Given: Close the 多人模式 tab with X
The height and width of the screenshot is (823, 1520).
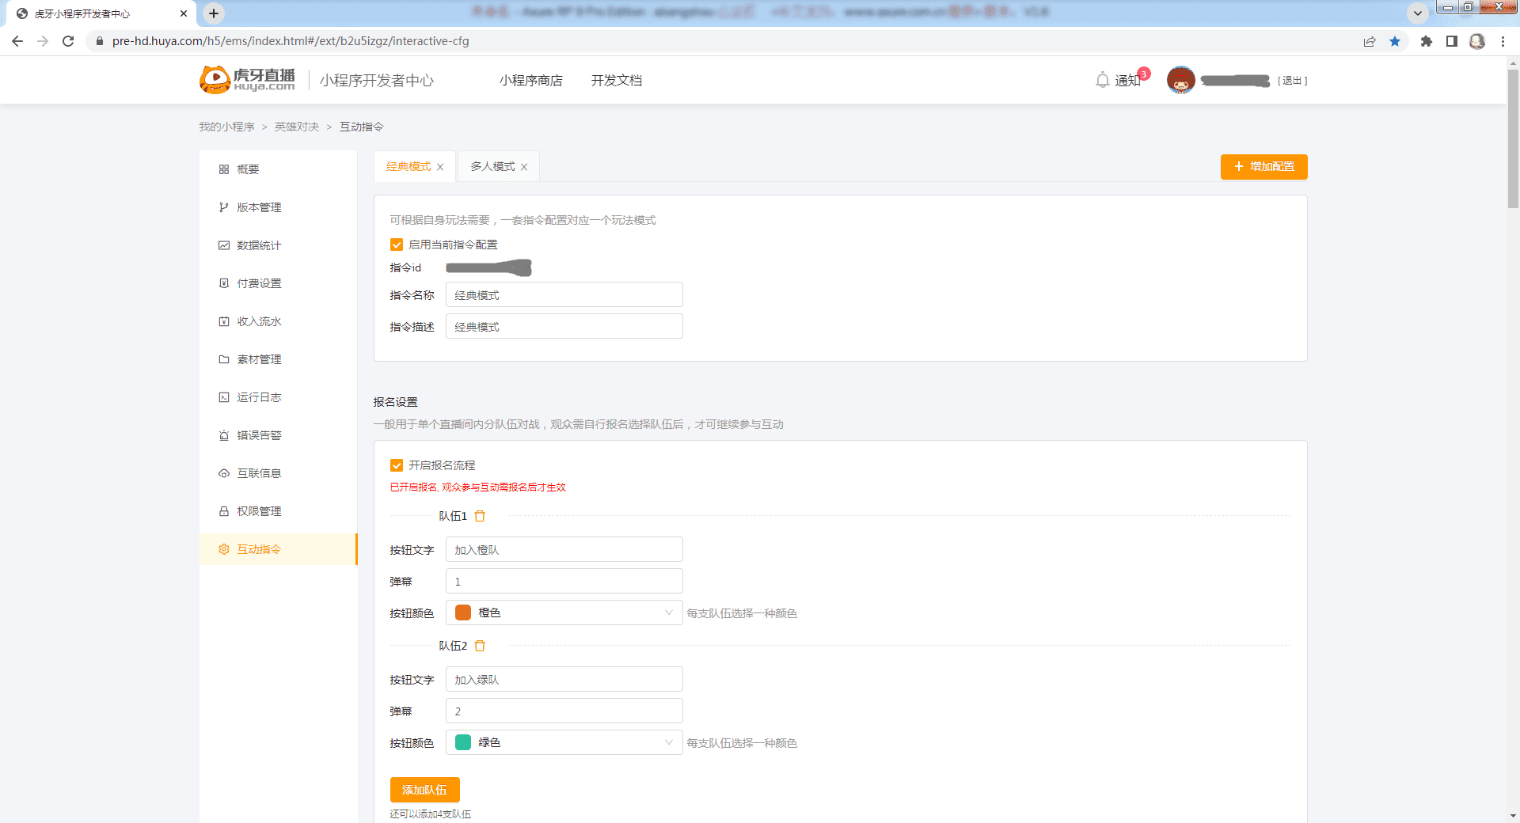Looking at the screenshot, I should pyautogui.click(x=524, y=167).
